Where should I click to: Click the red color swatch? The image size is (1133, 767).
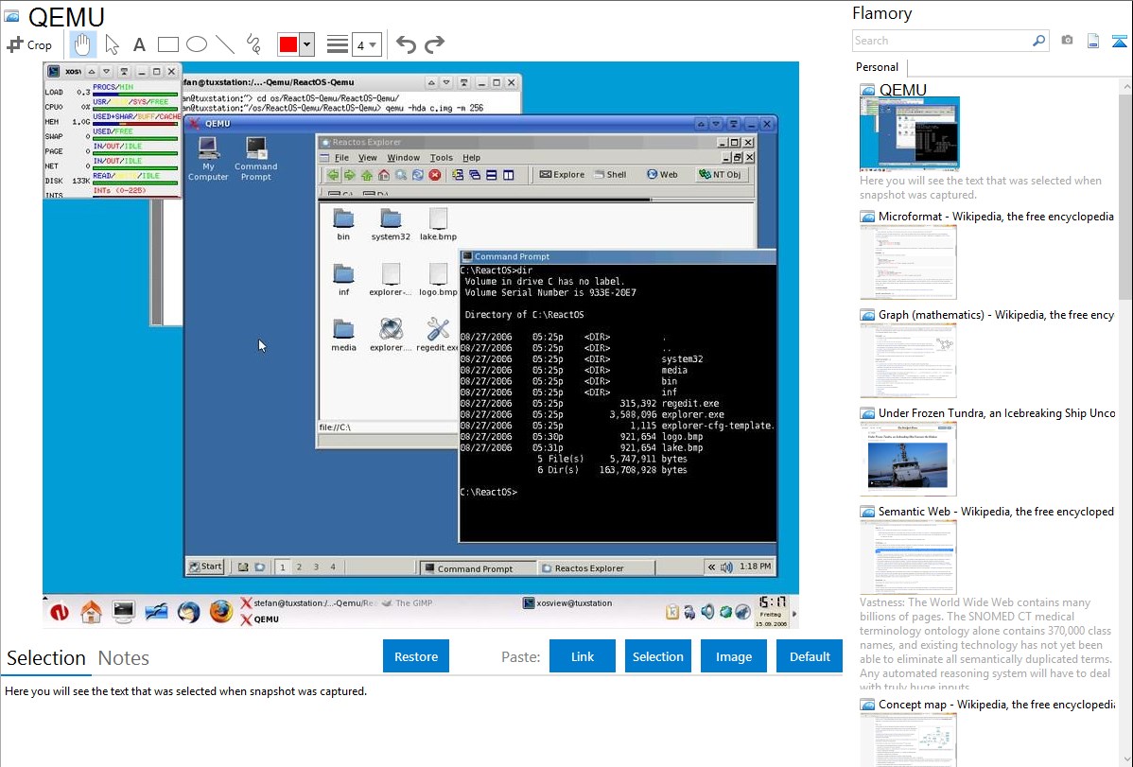(x=288, y=44)
